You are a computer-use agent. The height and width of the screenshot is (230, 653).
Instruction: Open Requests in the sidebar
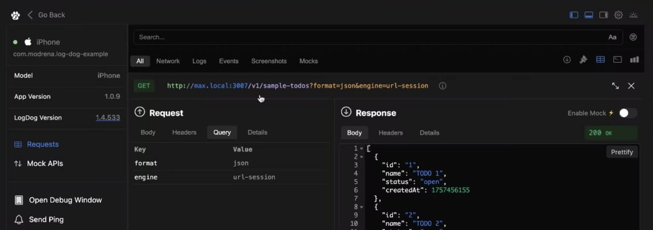pos(43,144)
